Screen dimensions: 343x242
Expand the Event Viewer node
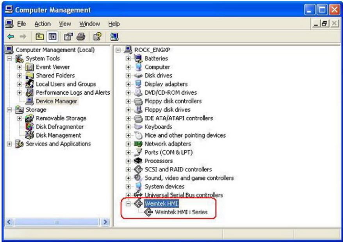(20, 67)
